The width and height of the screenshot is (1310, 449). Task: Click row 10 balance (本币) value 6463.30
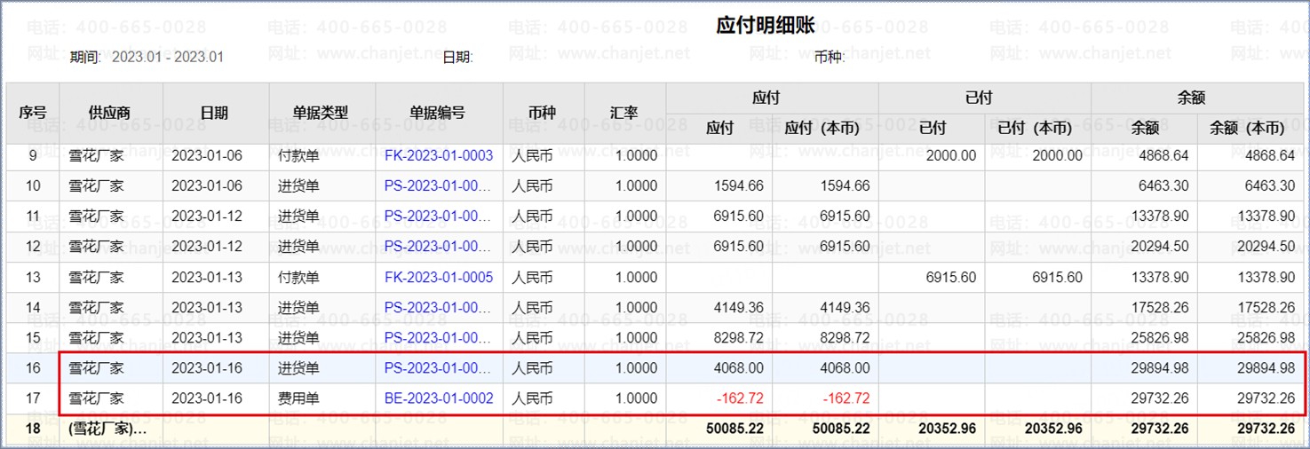point(1270,186)
